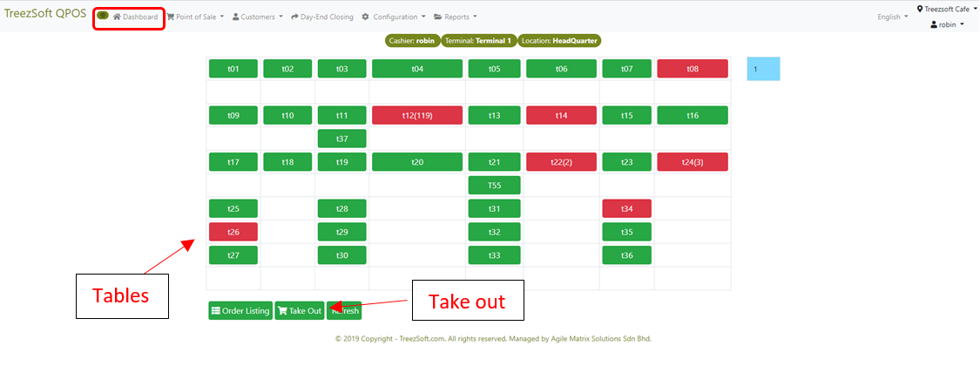980x373 pixels.
Task: Open the Customers dropdown menu
Action: pos(258,17)
